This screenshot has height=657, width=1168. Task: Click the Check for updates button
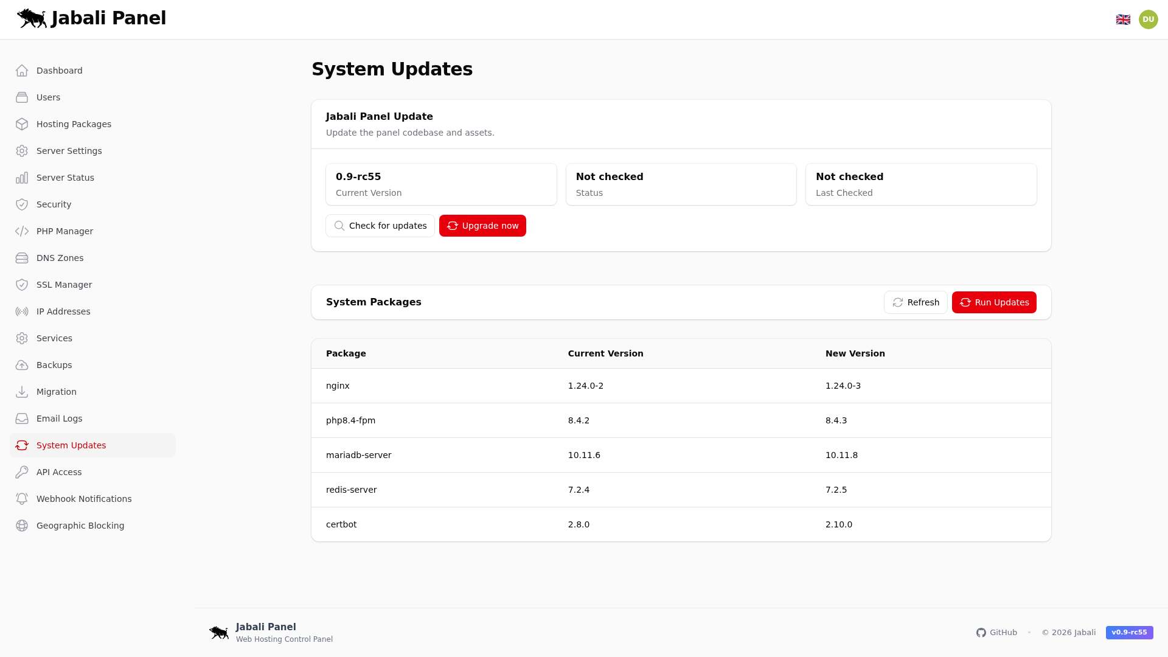(380, 226)
